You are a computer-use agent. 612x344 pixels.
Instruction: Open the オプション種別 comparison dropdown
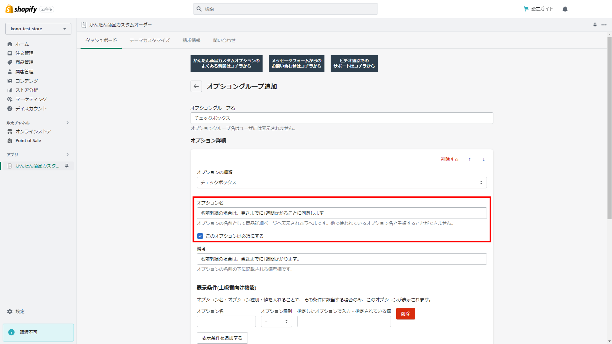276,321
